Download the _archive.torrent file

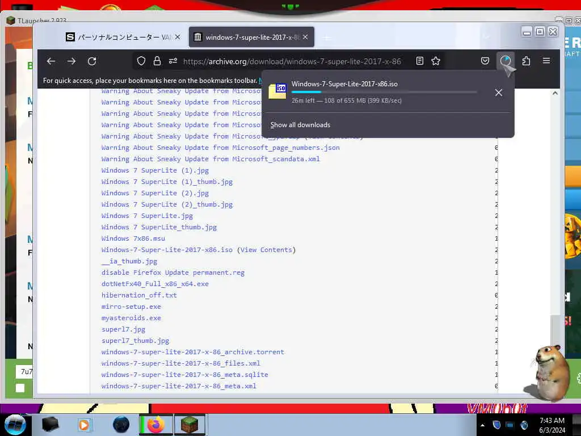[x=193, y=352]
